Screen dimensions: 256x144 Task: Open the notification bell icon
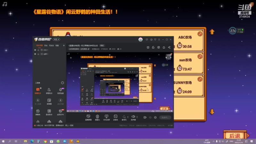(164, 47)
